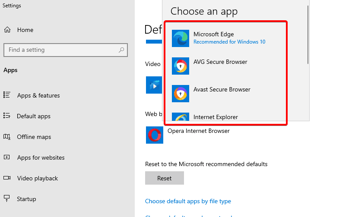Choose the AVG Secure Browser icon
This screenshot has width=352, height=217.
[x=180, y=66]
